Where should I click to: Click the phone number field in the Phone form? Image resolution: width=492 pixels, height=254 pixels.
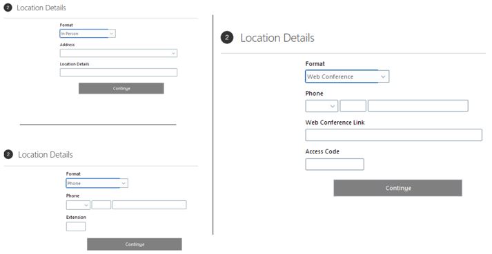click(149, 205)
